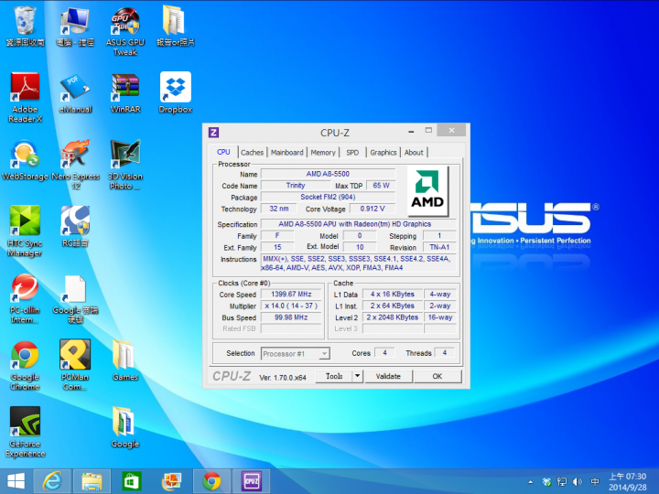
Task: Switch the input language indicator 中
Action: tap(595, 482)
